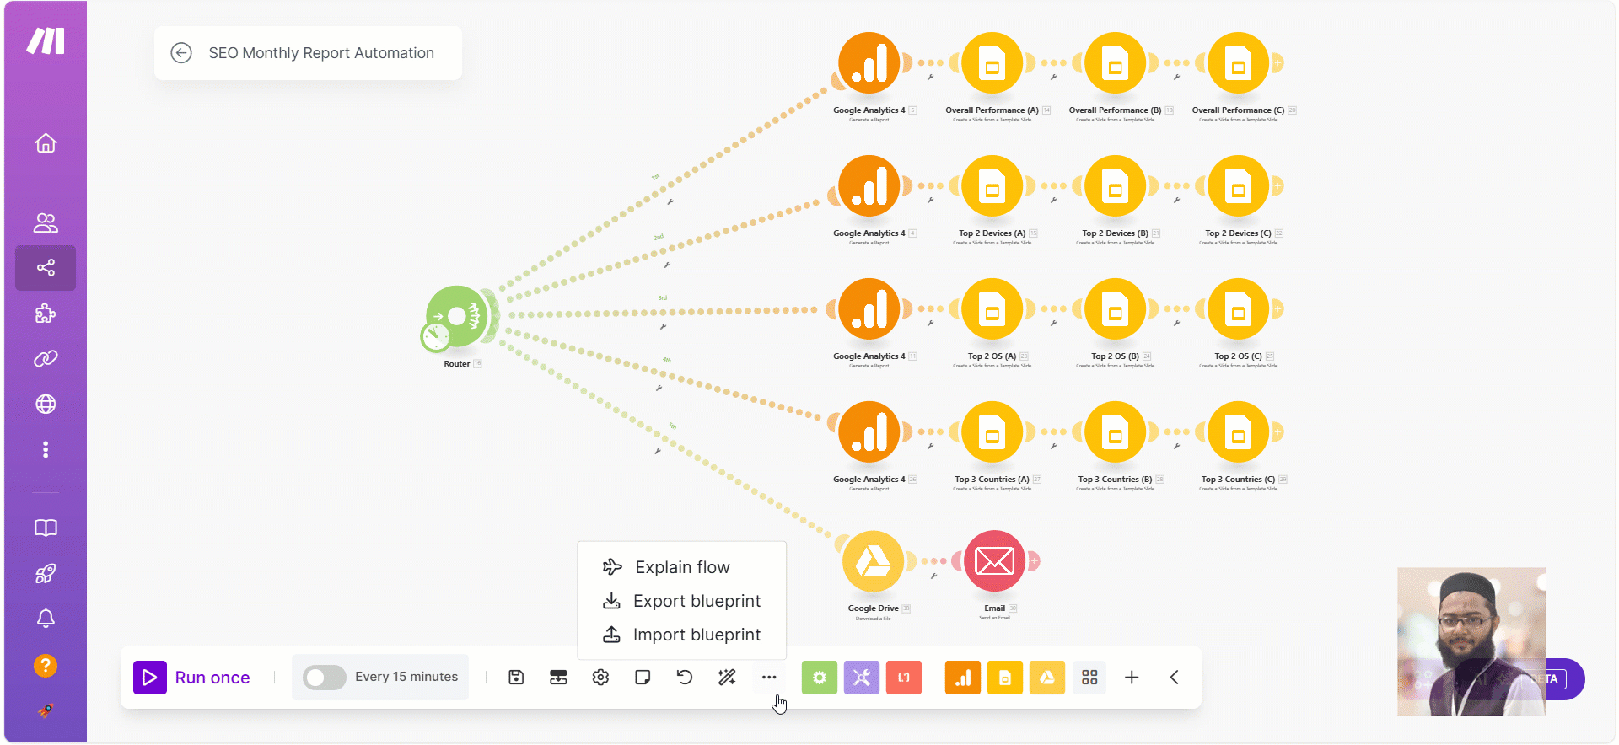Viewport: 1619px width, 745px height.
Task: Click the auto-align magic wand icon
Action: (727, 678)
